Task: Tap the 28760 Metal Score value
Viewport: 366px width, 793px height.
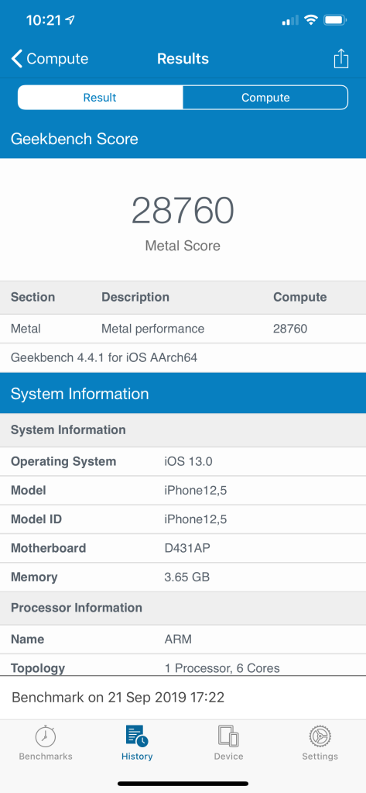Action: coord(183,211)
